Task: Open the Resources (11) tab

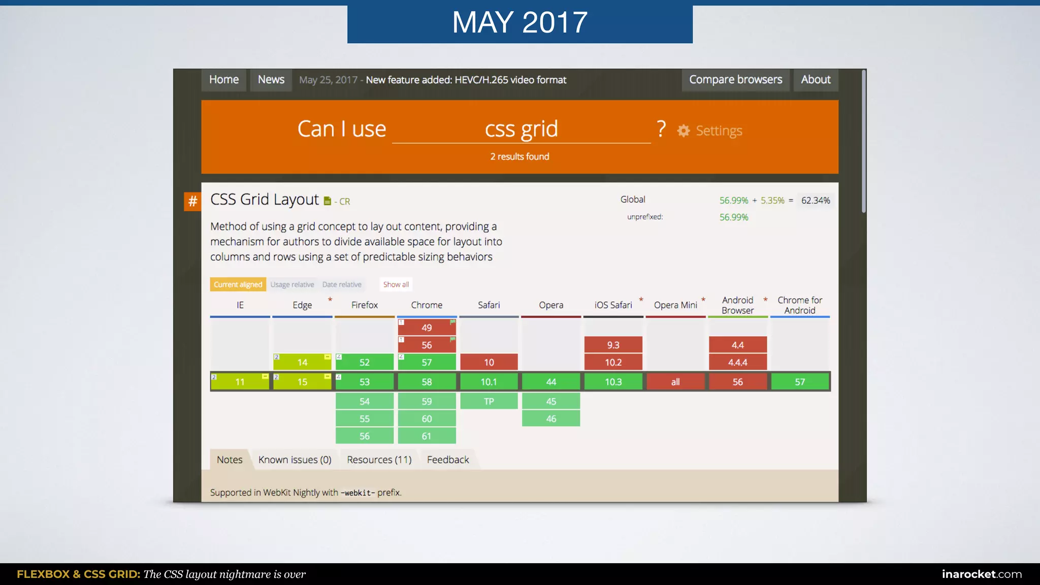Action: coord(379,460)
